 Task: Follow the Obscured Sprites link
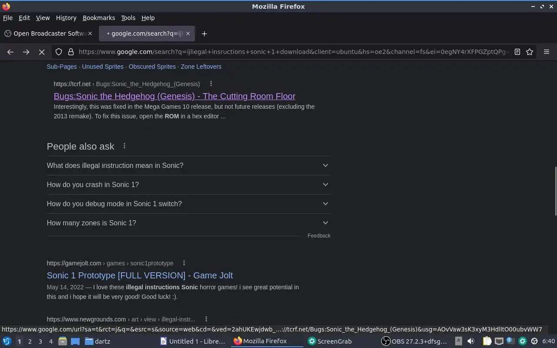tap(152, 67)
